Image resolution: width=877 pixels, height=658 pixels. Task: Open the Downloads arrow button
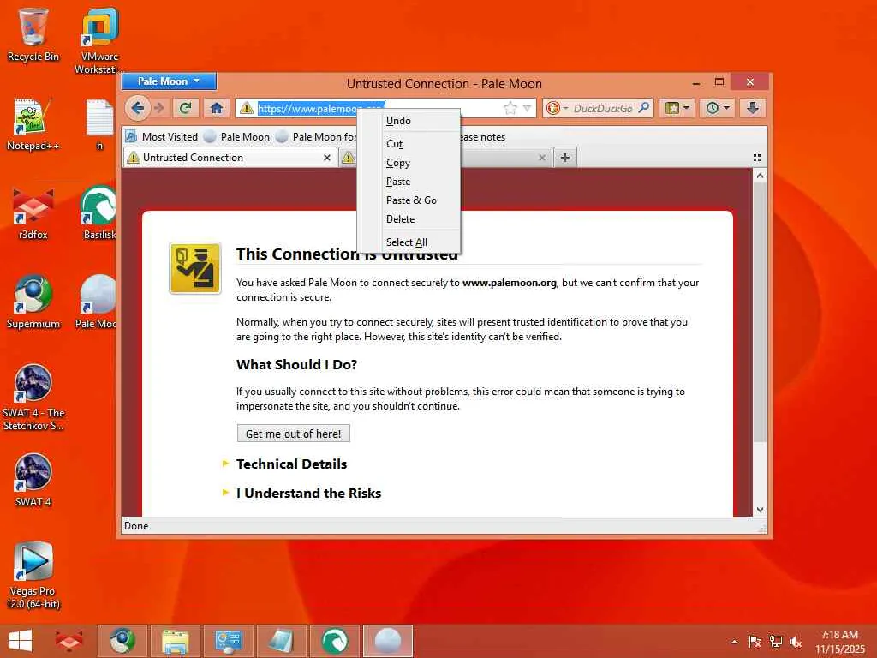coord(753,108)
